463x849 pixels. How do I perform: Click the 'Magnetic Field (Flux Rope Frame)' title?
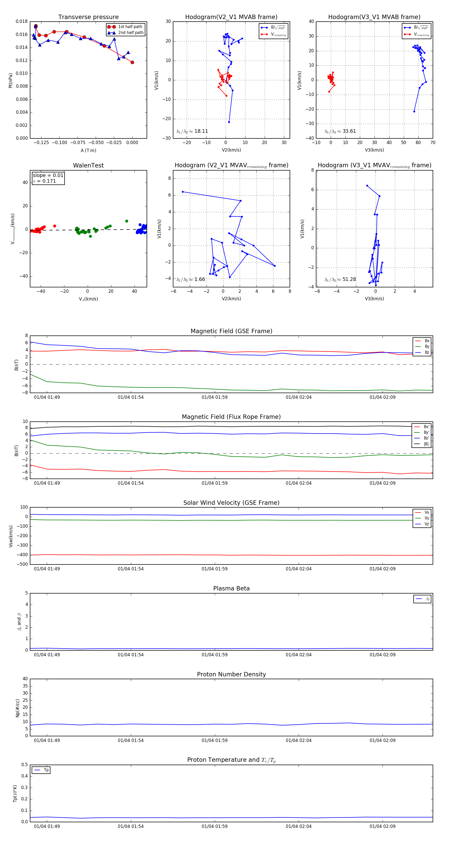[231, 417]
